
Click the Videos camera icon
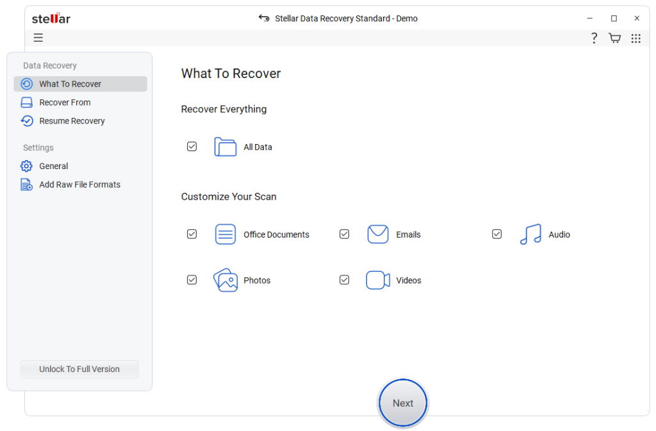click(377, 280)
